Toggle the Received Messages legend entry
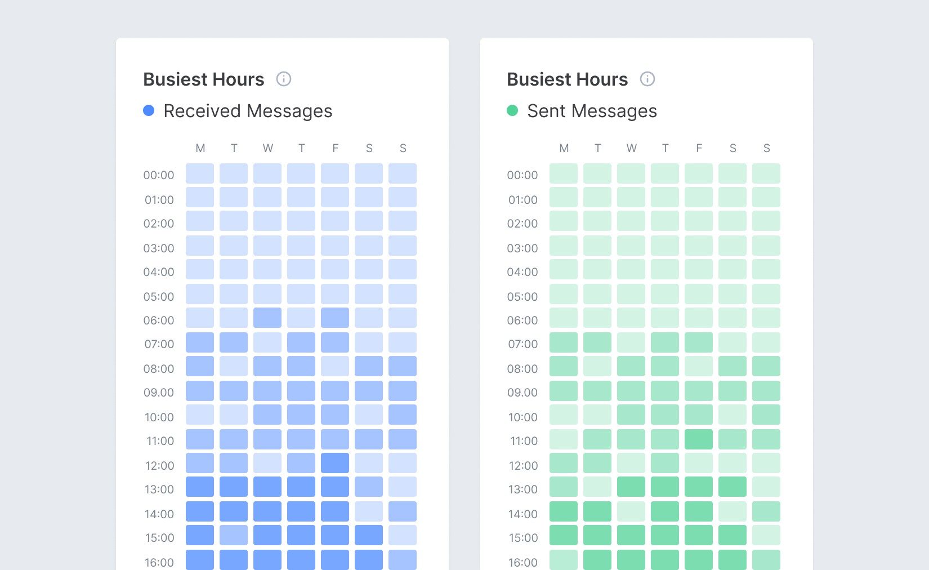 click(248, 111)
